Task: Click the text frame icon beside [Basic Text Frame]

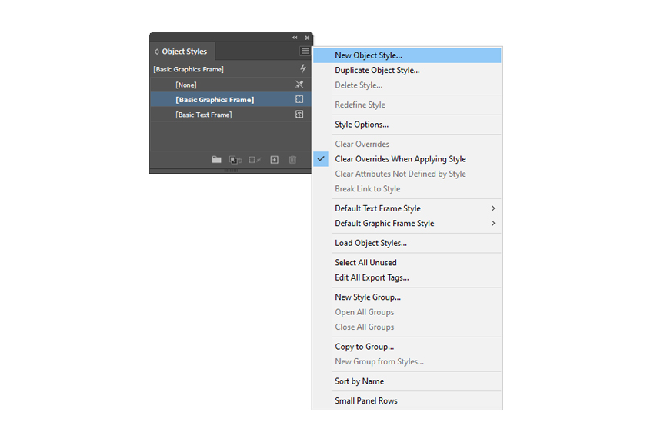Action: 299,114
